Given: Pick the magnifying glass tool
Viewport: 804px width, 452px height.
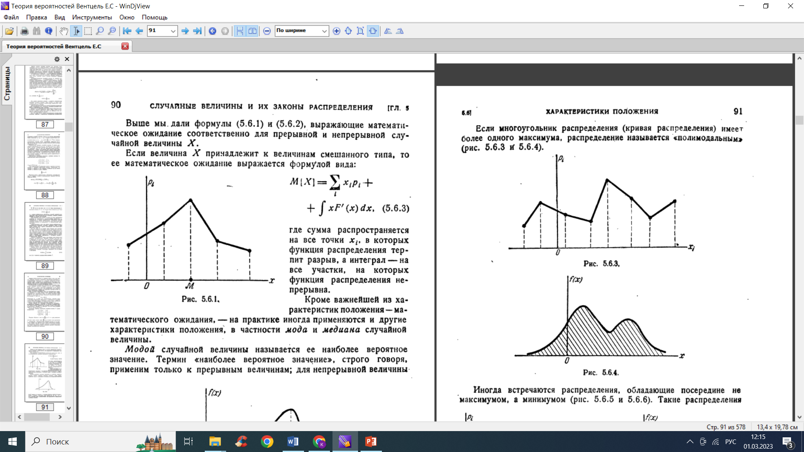Looking at the screenshot, I should (100, 31).
